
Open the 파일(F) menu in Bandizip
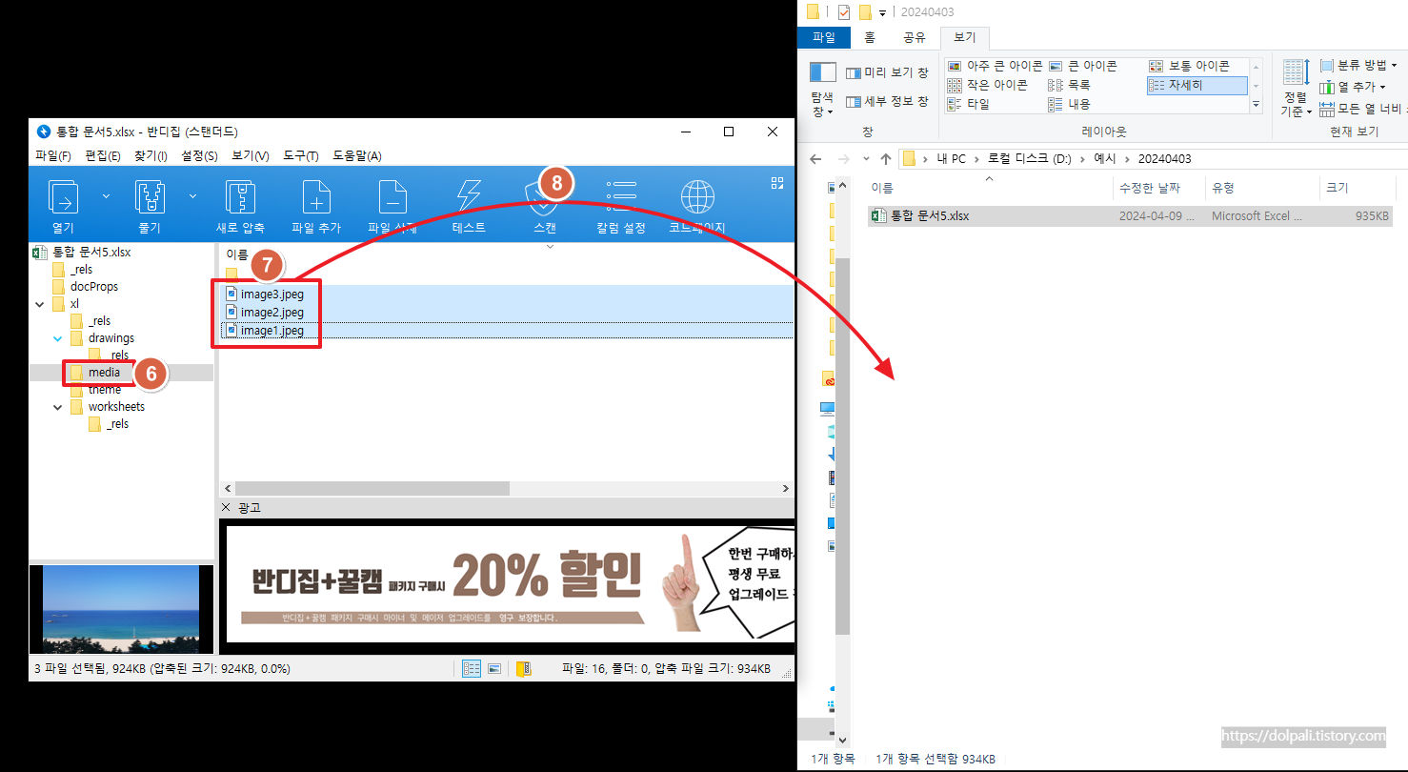[x=53, y=156]
